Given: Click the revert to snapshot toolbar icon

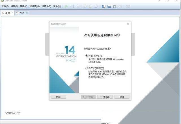Looking at the screenshot, I should pos(90,6).
